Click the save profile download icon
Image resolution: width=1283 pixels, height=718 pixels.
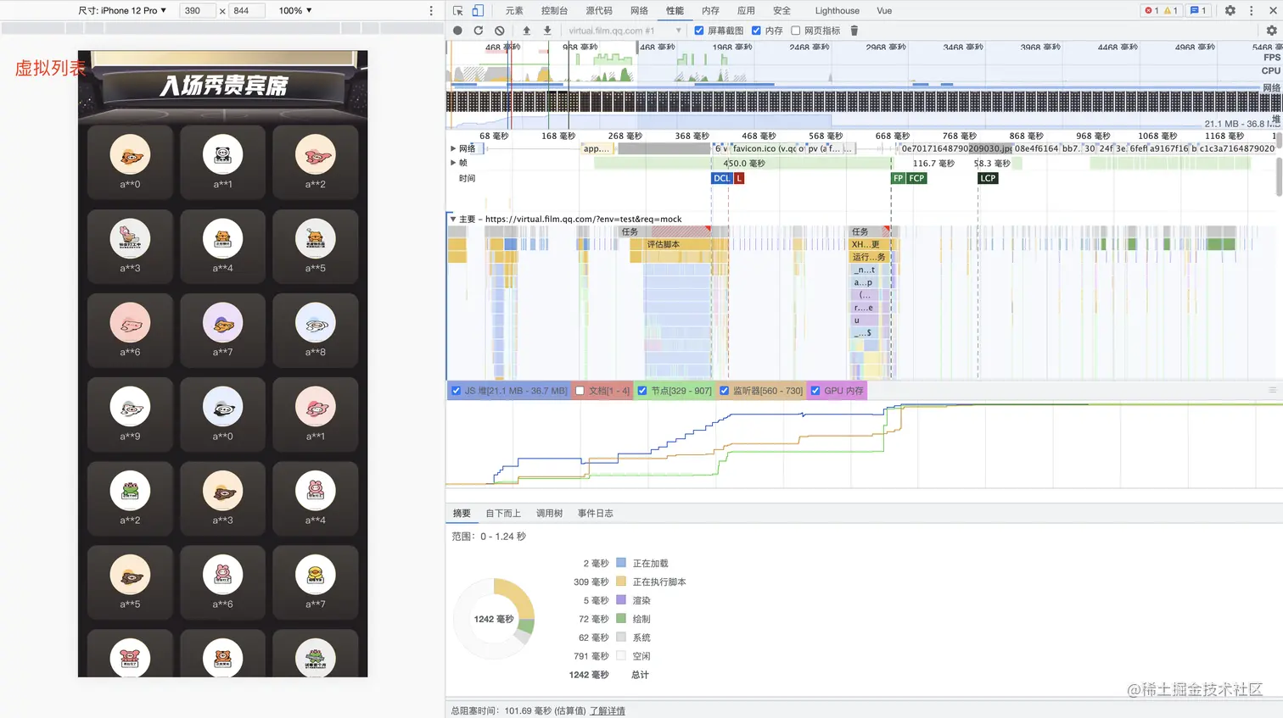(x=547, y=31)
